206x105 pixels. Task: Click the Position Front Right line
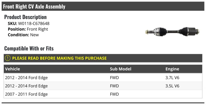pos(28,29)
